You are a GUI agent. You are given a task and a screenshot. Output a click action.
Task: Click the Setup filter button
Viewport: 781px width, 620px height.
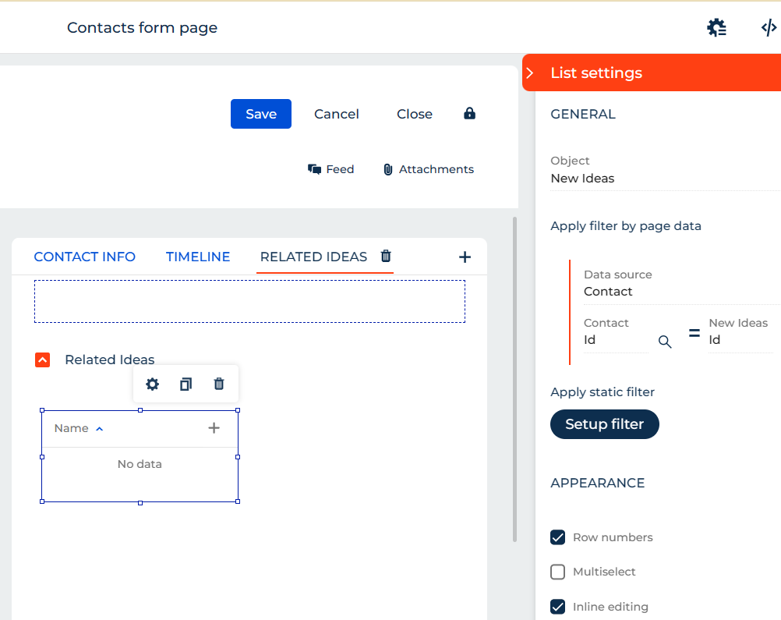pos(605,424)
